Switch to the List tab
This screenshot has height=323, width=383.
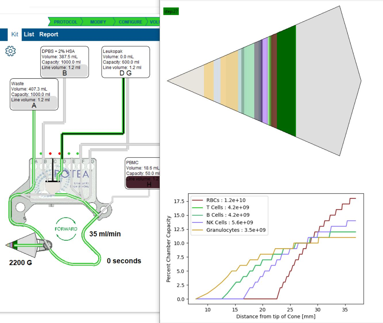[x=29, y=34]
